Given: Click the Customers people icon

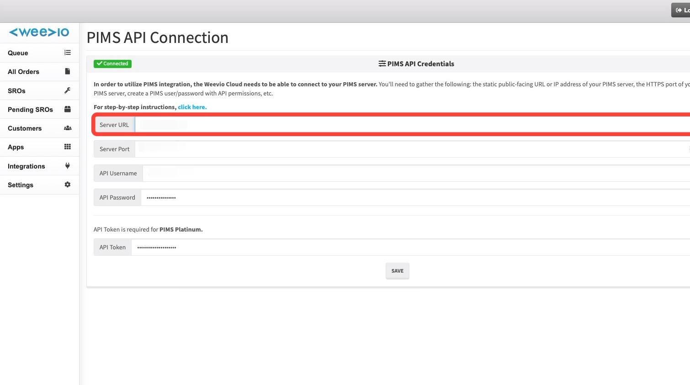Looking at the screenshot, I should 68,128.
